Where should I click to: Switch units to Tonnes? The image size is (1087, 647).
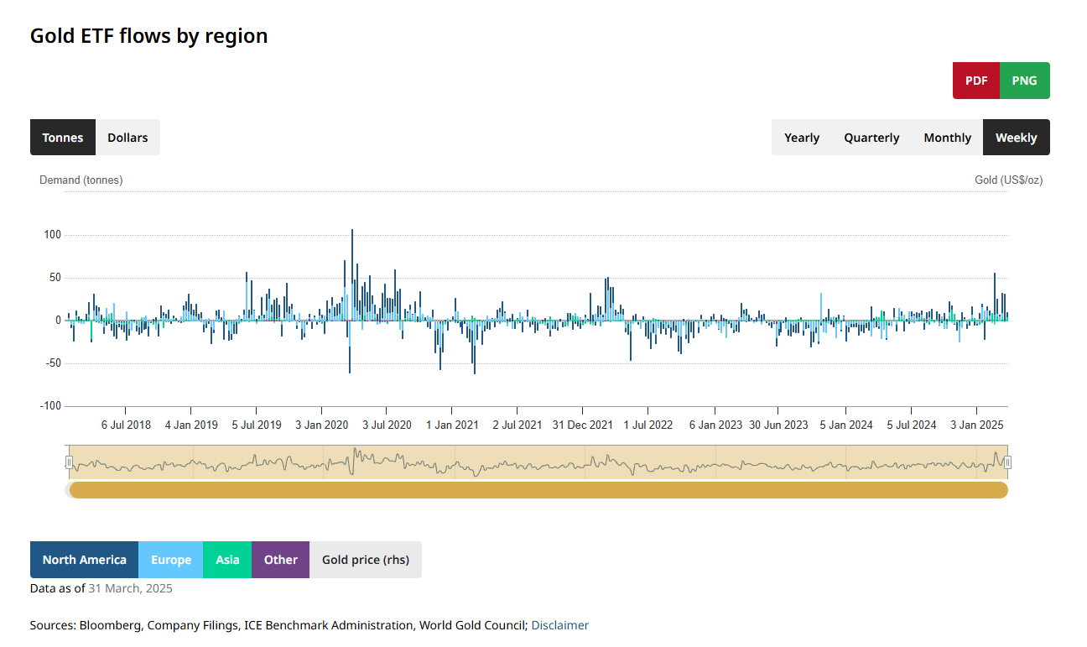click(x=63, y=138)
